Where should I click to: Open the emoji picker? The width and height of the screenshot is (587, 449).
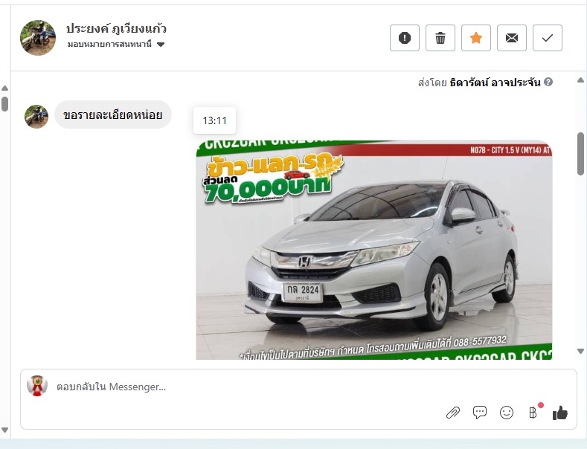coord(507,413)
